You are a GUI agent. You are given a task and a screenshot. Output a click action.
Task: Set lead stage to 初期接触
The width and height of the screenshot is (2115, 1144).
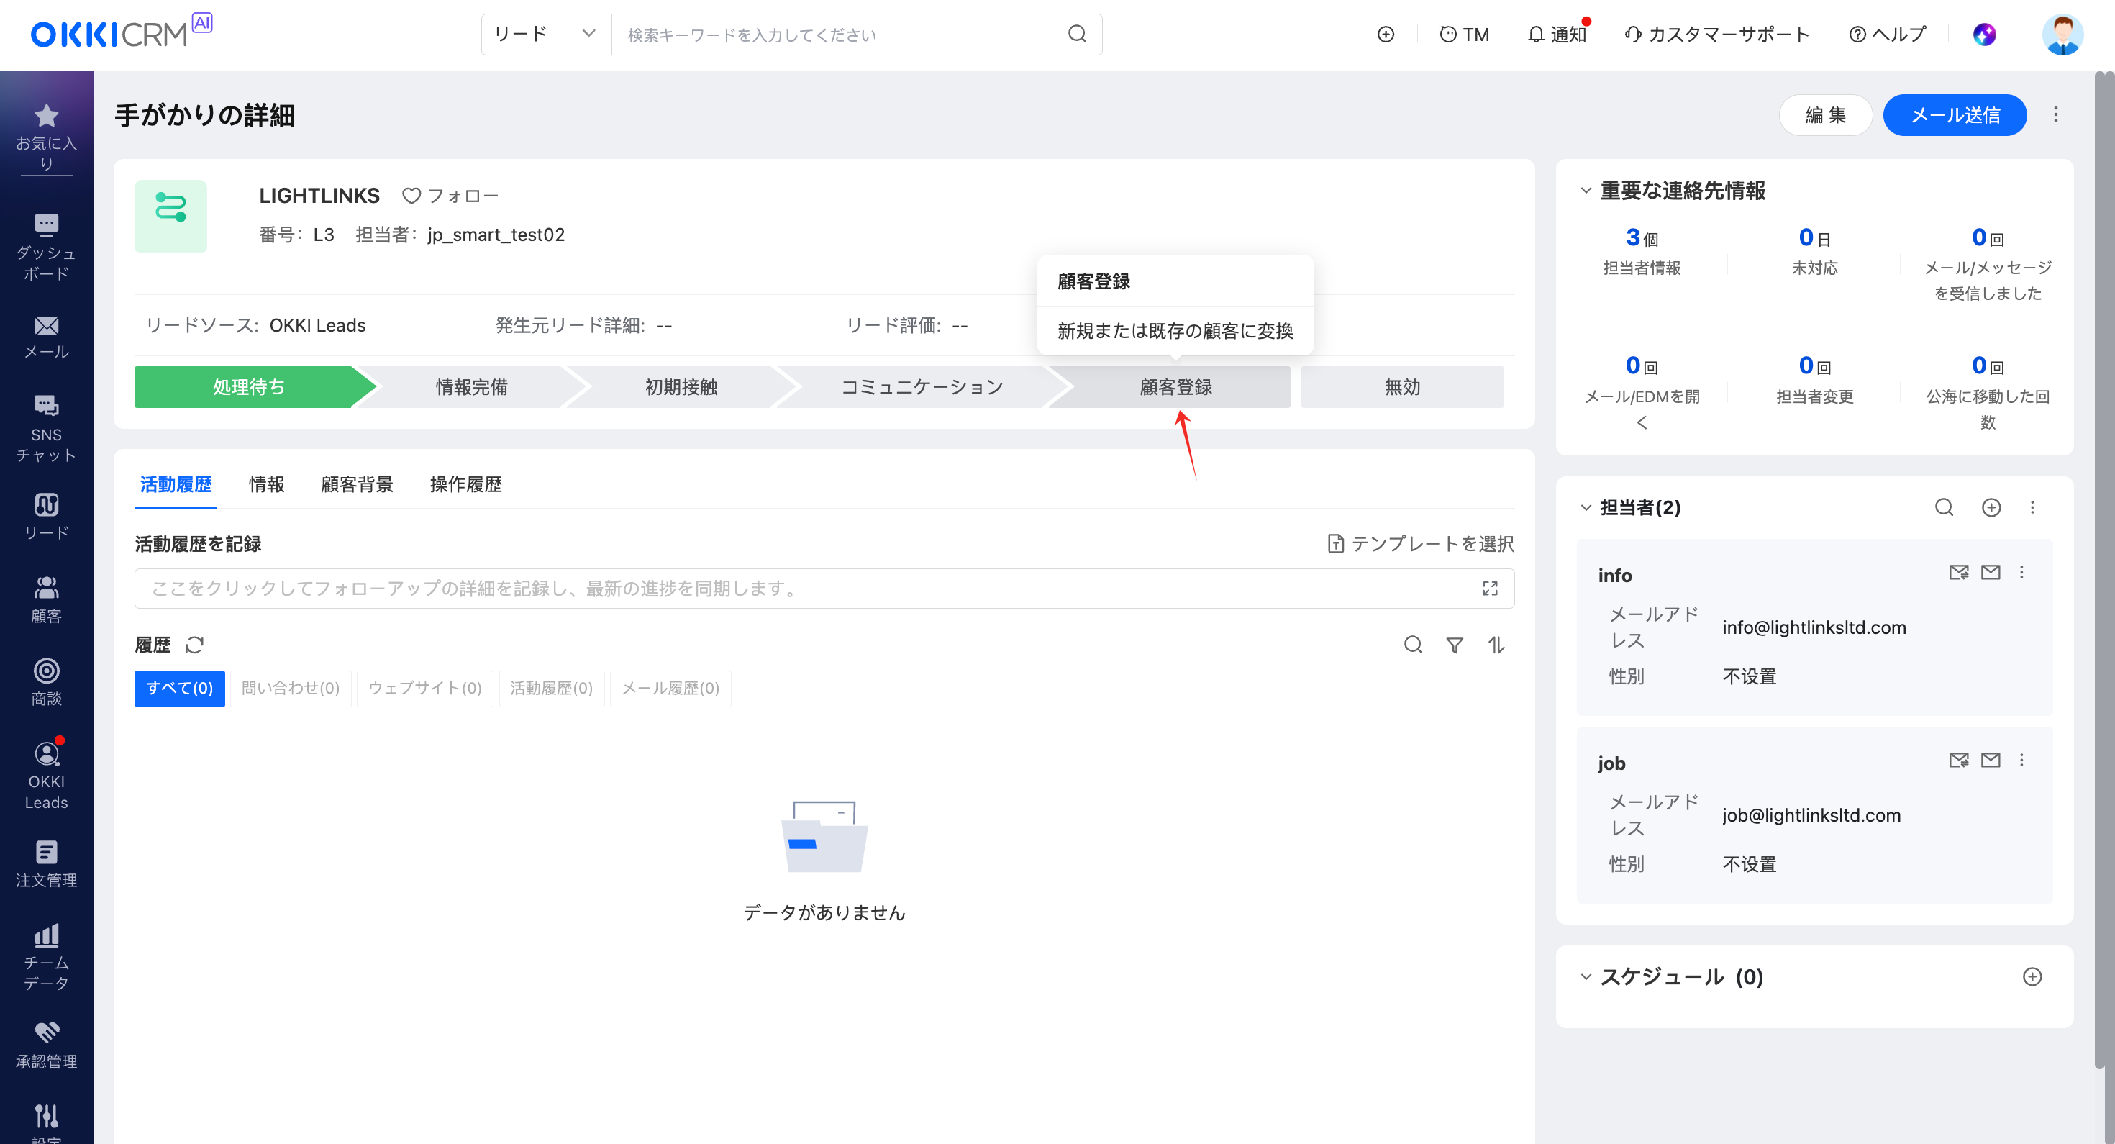tap(681, 386)
